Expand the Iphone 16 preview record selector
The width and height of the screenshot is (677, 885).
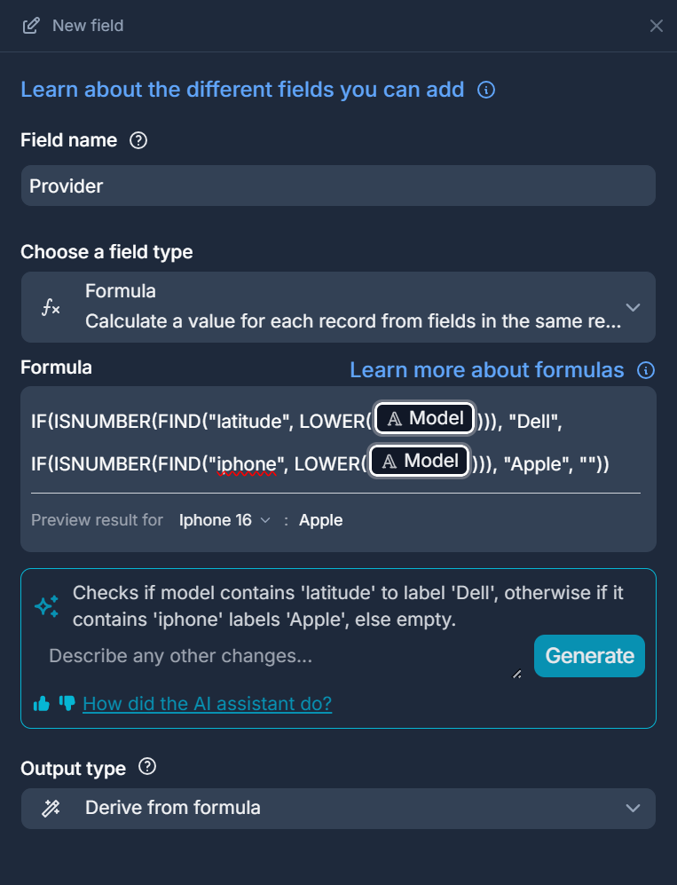click(x=224, y=520)
